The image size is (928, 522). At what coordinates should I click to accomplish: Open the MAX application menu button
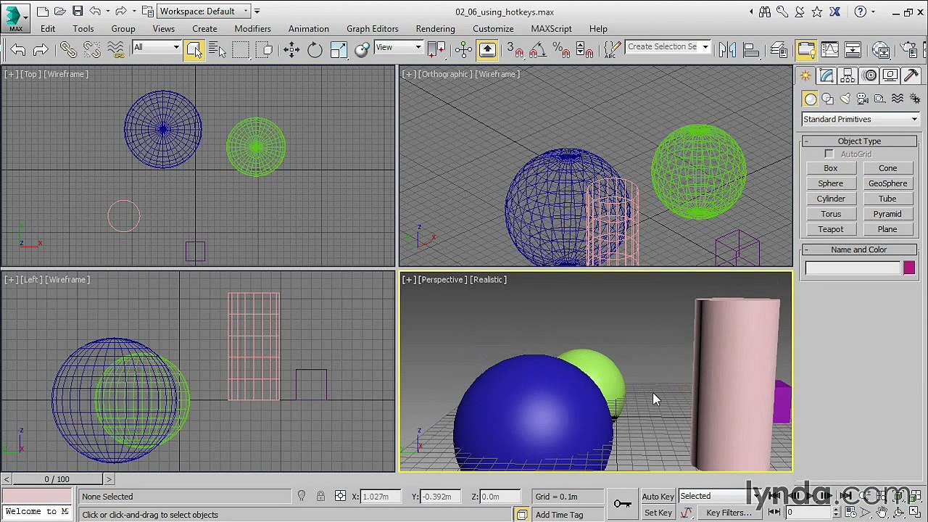14,17
